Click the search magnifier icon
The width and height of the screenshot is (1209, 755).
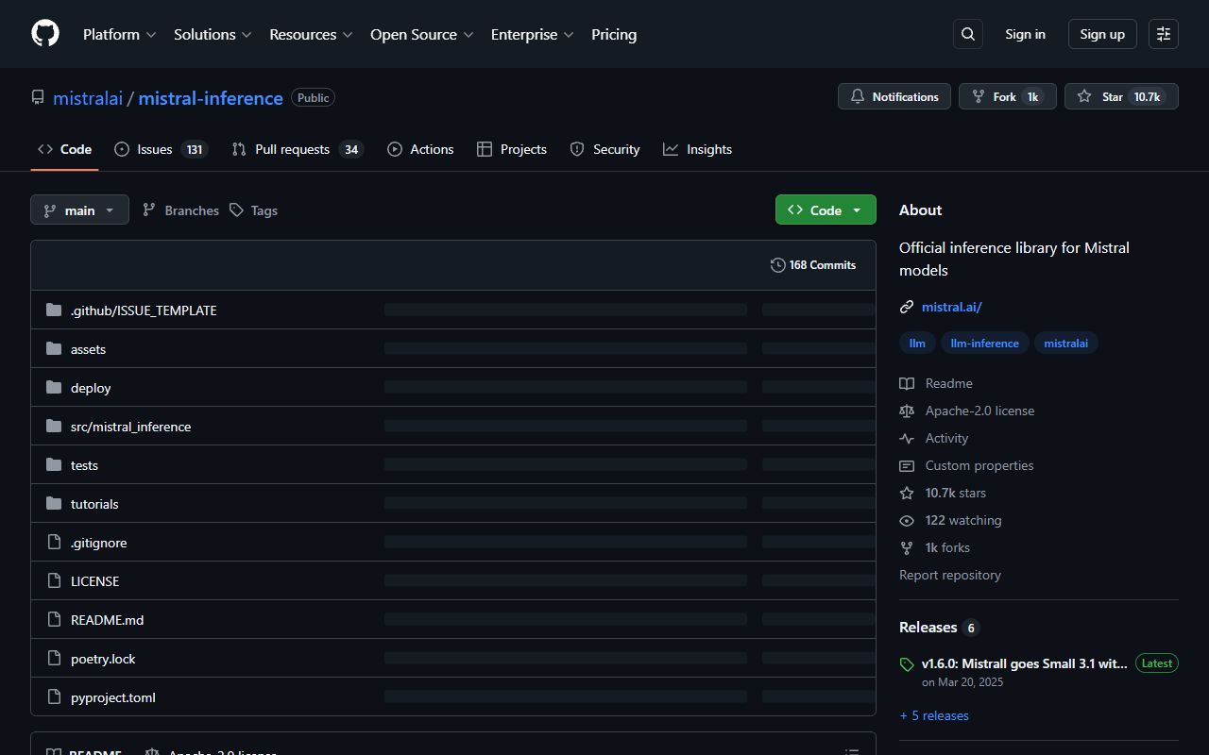click(967, 33)
